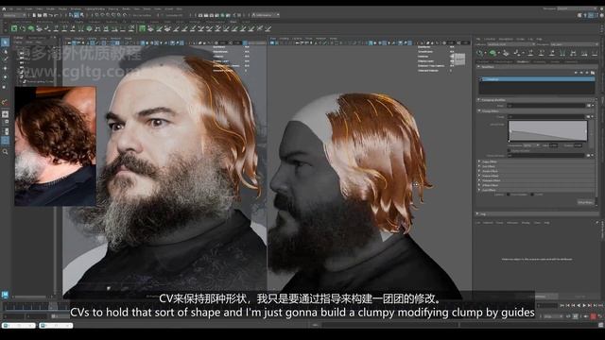
Task: Click the toolbox search magnifier icon
Action: pyautogui.click(x=5, y=152)
